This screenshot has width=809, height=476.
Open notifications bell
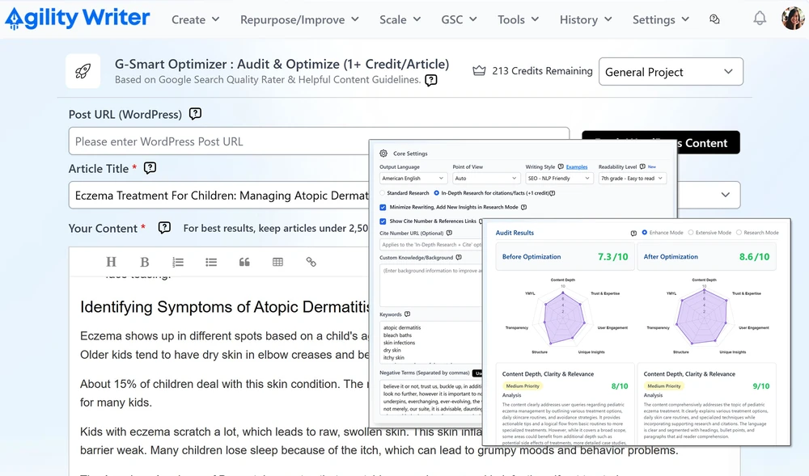[760, 19]
